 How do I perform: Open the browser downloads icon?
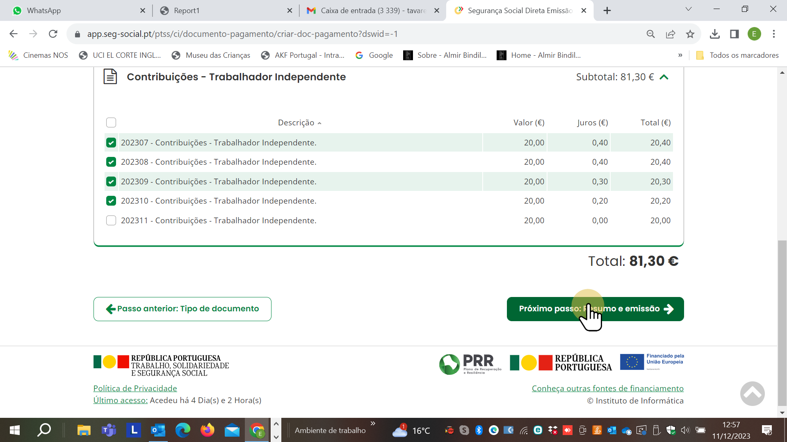[x=714, y=34]
